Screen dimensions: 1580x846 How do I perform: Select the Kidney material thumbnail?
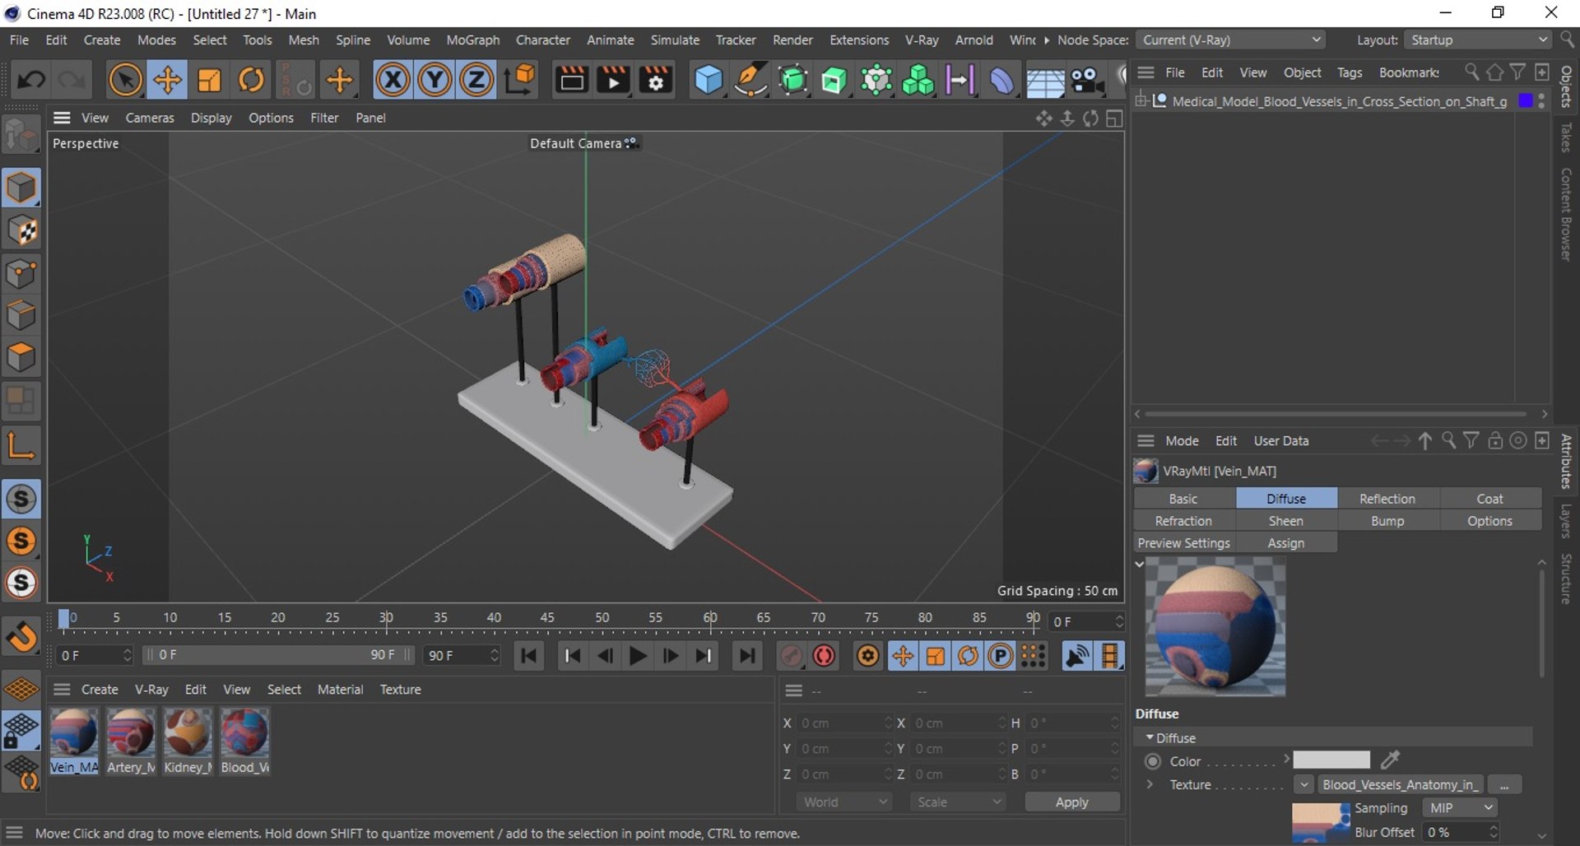point(187,733)
